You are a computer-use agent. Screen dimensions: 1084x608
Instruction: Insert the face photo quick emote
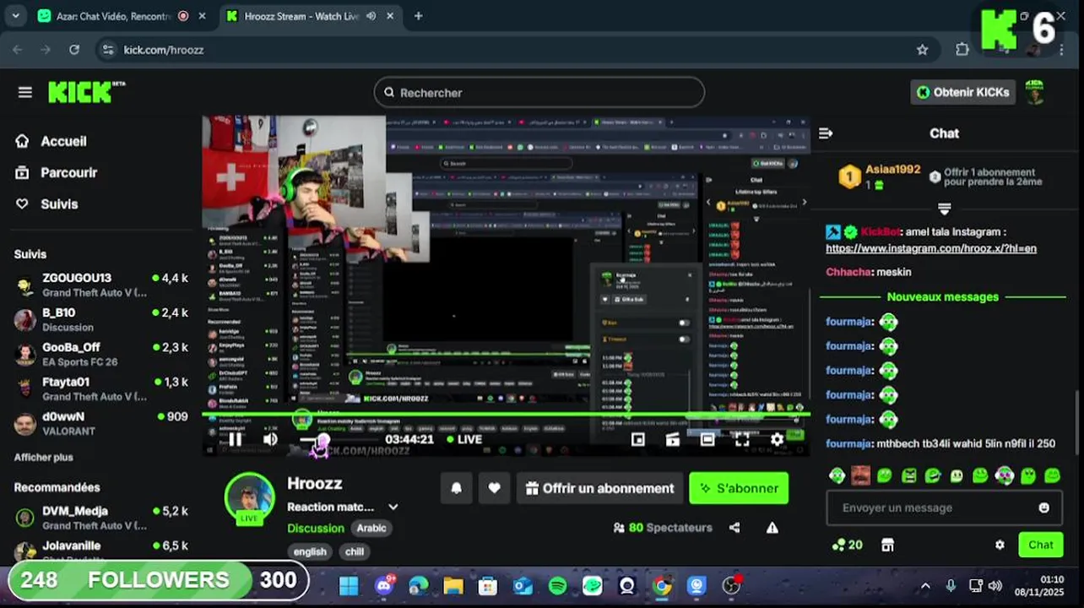(x=860, y=475)
